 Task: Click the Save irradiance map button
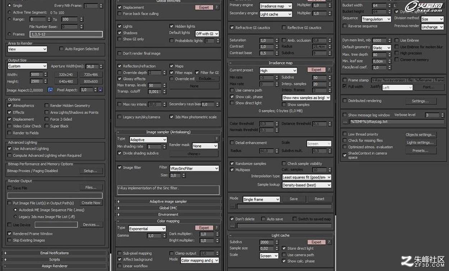pyautogui.click(x=293, y=199)
